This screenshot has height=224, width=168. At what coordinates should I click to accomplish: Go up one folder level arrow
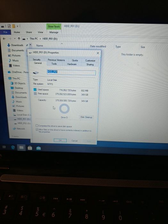pyautogui.click(x=19, y=39)
